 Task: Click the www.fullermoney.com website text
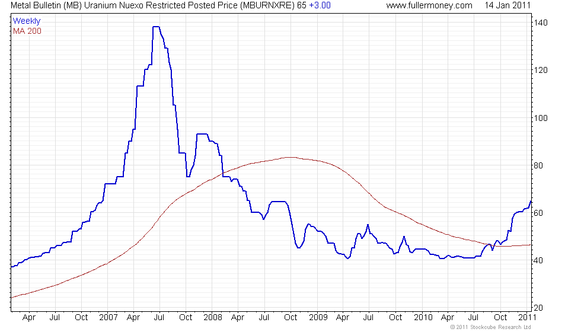[429, 5]
